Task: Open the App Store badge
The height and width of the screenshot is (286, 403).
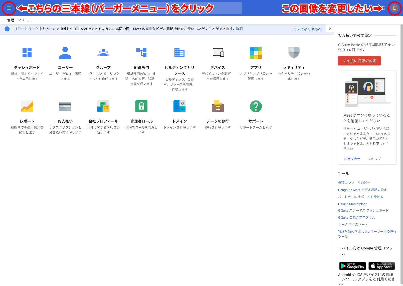Action: (381, 266)
